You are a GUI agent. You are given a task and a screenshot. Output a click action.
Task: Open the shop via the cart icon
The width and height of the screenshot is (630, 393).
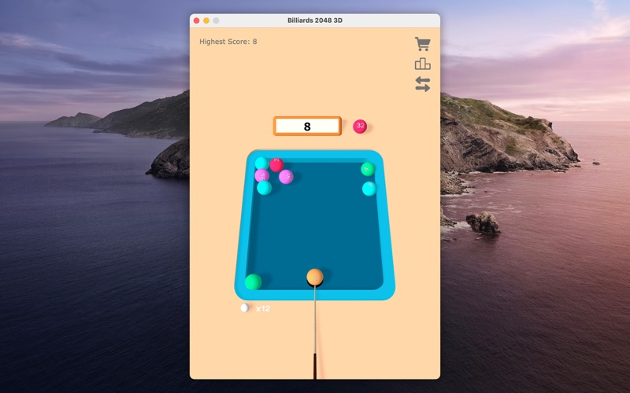(423, 44)
